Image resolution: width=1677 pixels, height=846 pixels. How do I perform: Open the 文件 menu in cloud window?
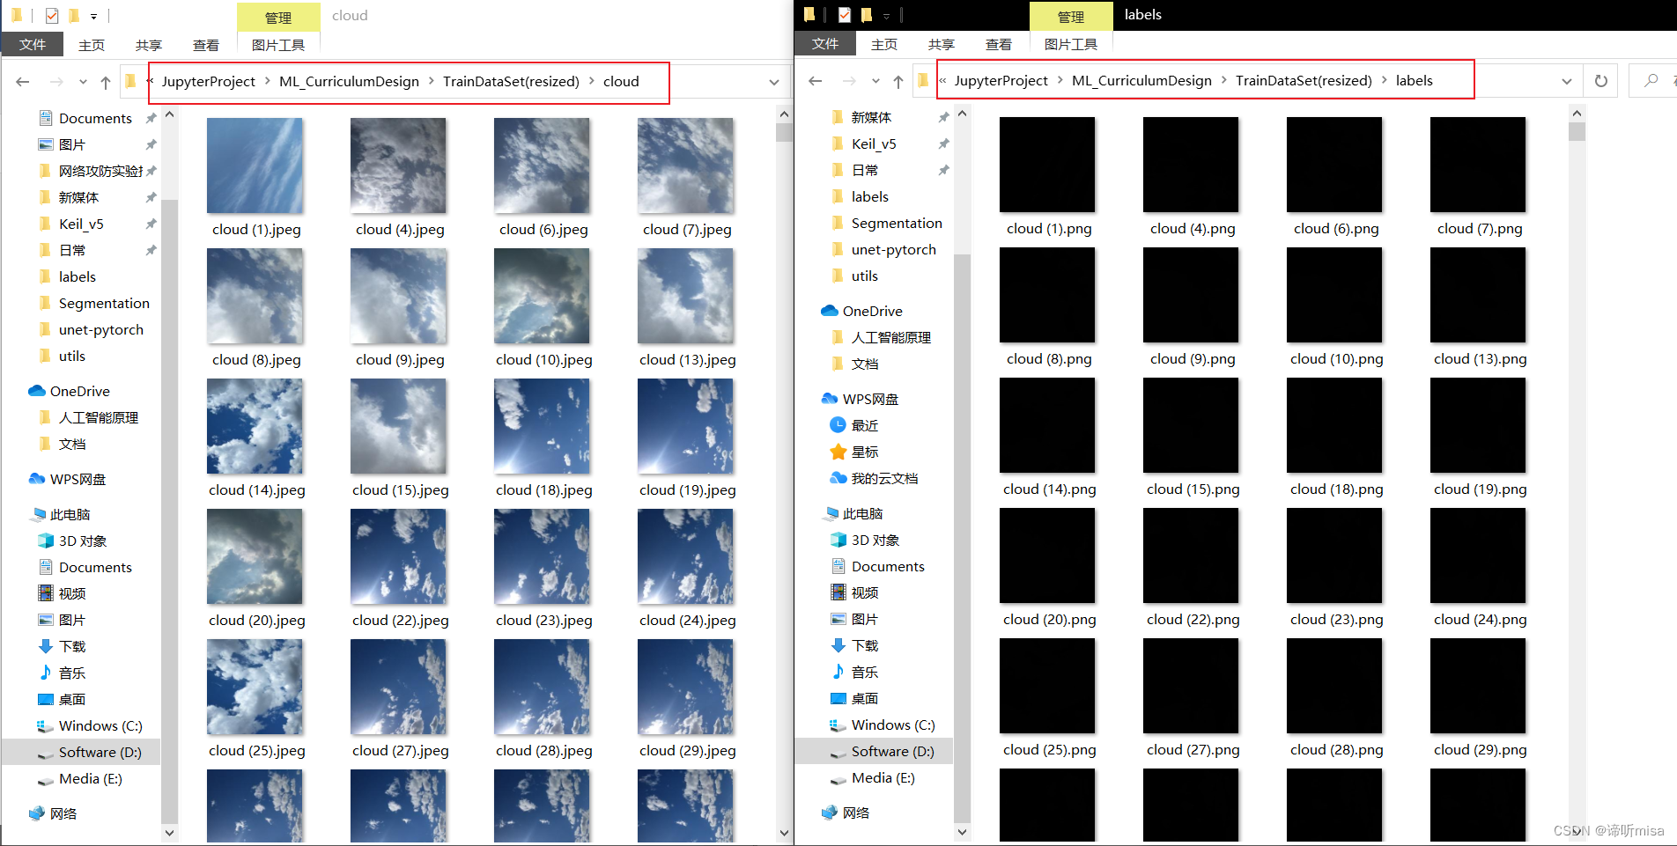point(33,44)
